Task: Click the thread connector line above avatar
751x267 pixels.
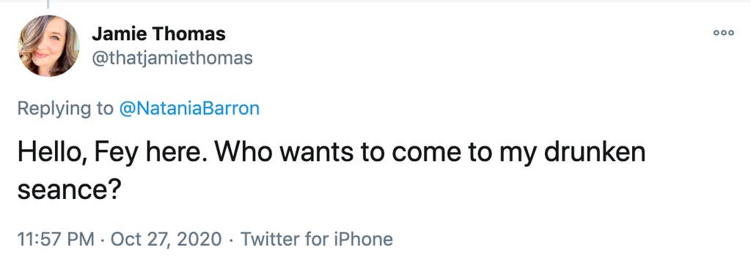Action: pos(48,4)
